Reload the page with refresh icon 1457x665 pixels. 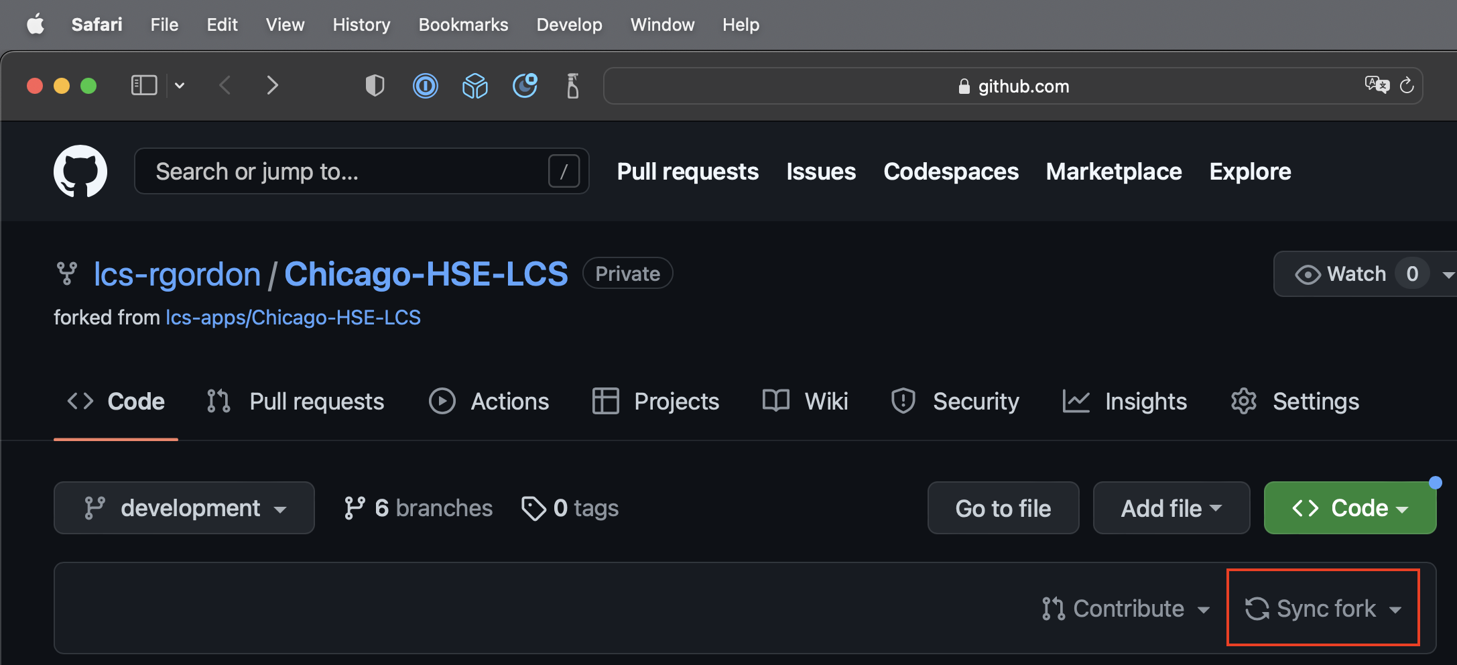point(1407,85)
